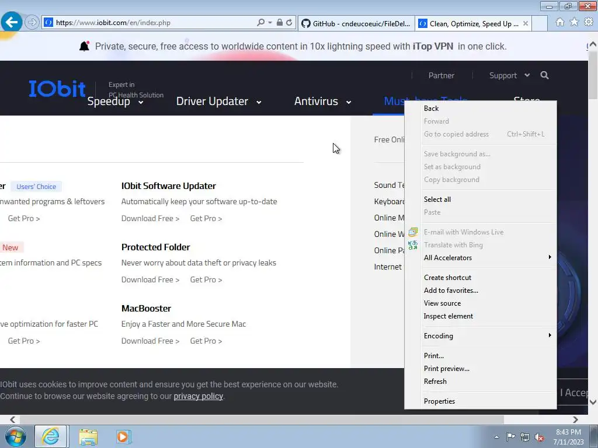Image resolution: width=598 pixels, height=448 pixels.
Task: Choose Inspect element in context menu
Action: point(481,316)
